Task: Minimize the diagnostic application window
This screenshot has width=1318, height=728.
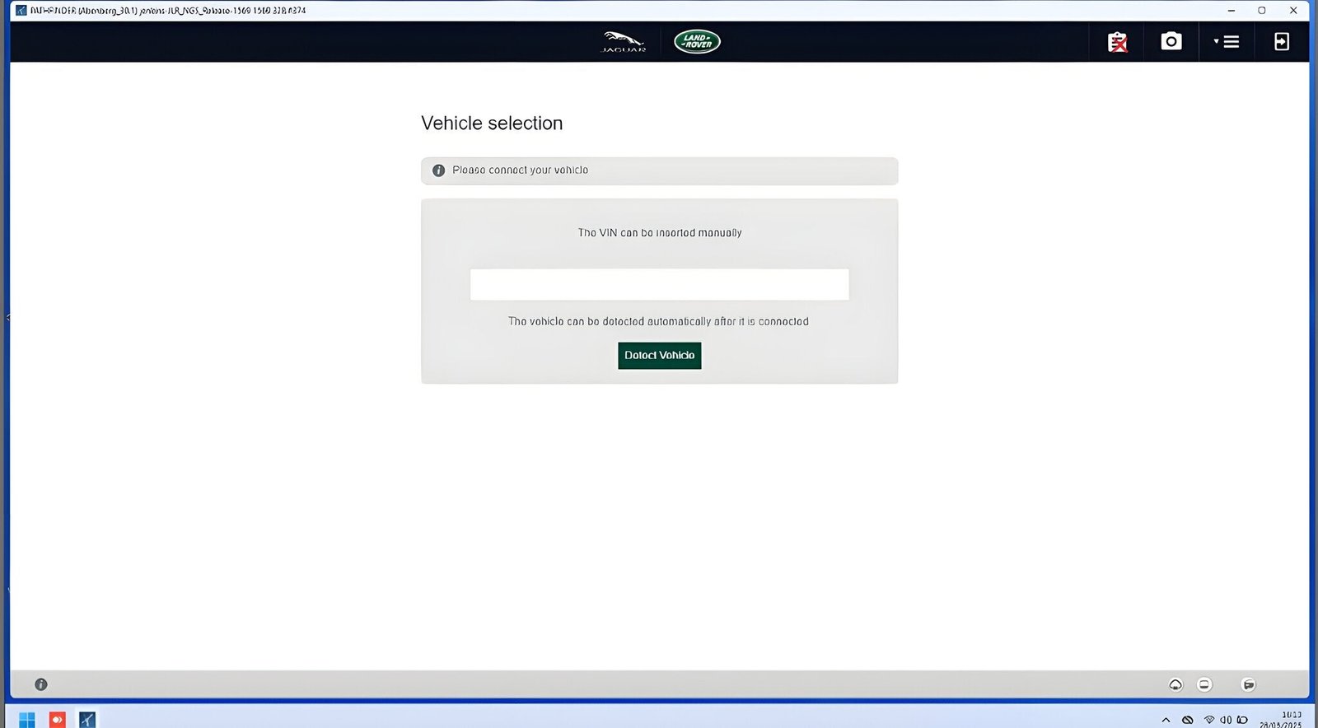Action: coord(1231,11)
